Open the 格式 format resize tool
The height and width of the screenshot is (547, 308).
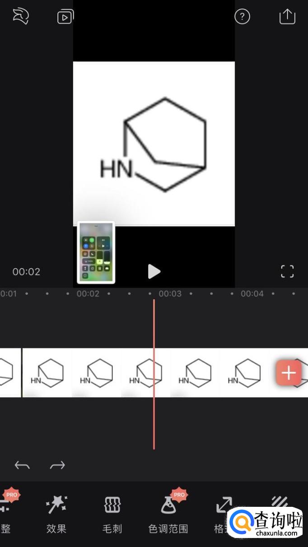pos(223,514)
